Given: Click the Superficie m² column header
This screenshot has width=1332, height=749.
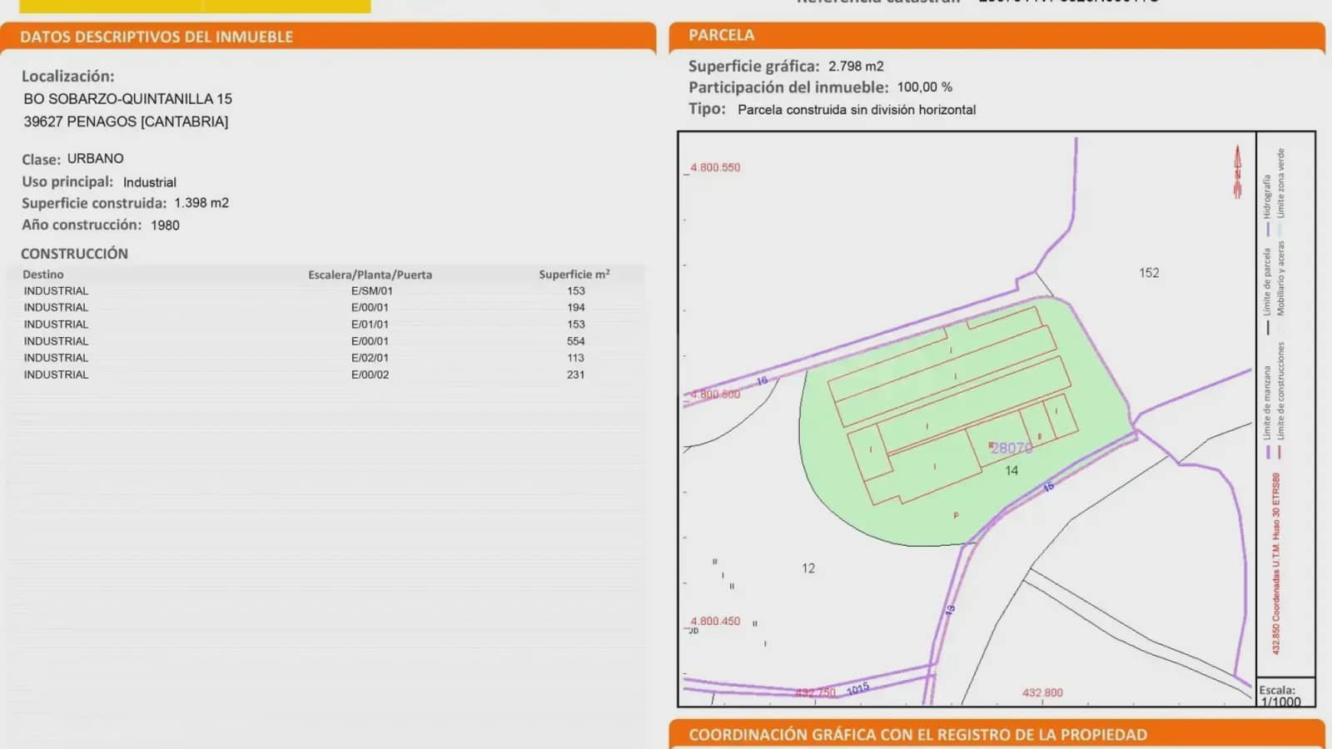Looking at the screenshot, I should click(574, 275).
